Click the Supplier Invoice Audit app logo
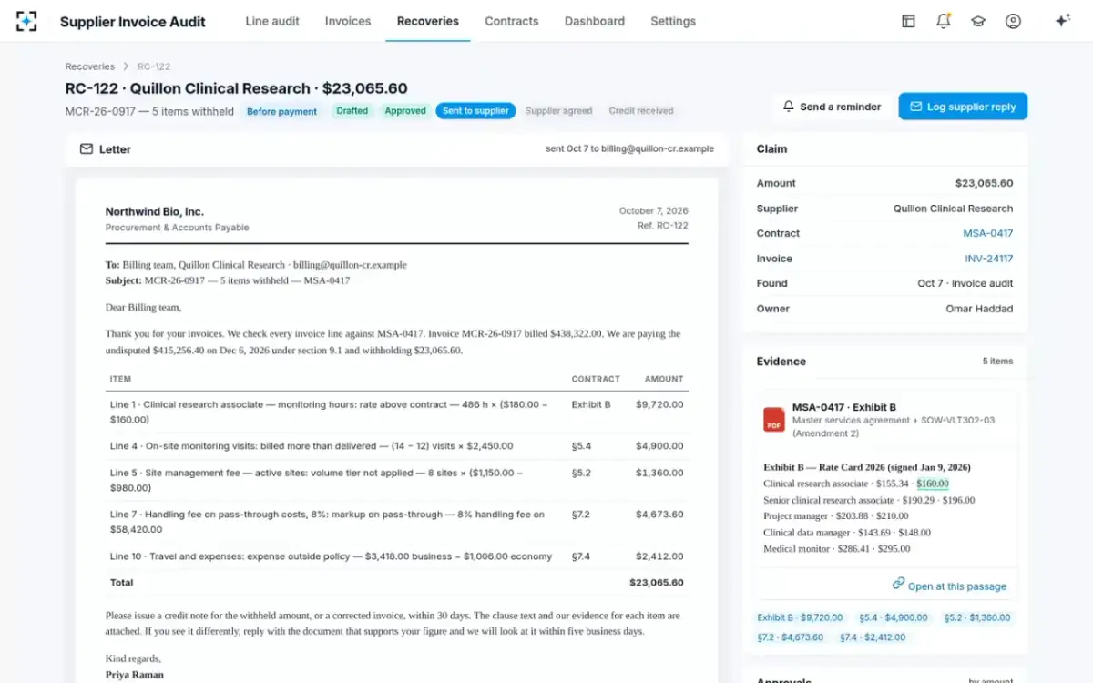The image size is (1093, 683). pyautogui.click(x=26, y=21)
